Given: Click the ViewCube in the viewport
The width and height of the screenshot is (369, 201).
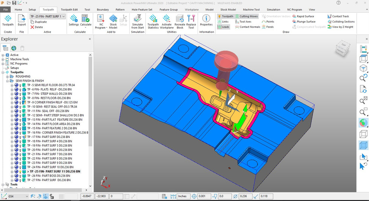Looking at the screenshot, I should (343, 48).
